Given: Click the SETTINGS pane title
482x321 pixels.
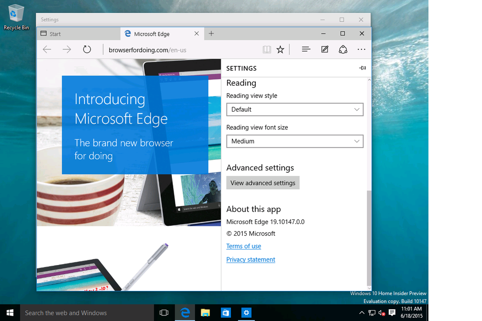Looking at the screenshot, I should tap(241, 68).
